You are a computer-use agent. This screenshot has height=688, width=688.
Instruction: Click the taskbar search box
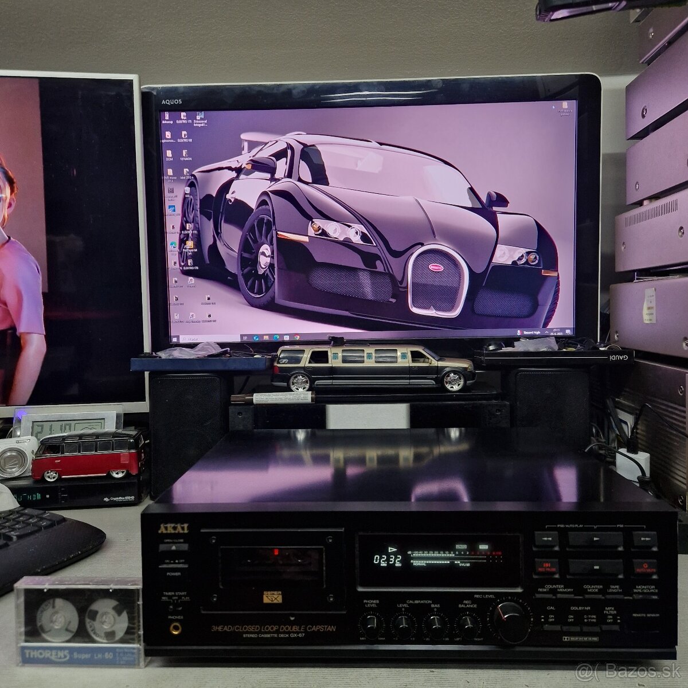pyautogui.click(x=210, y=338)
